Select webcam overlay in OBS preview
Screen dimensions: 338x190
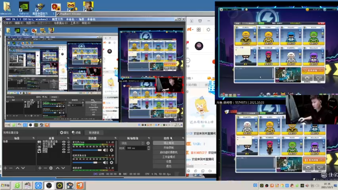pyautogui.click(x=169, y=85)
